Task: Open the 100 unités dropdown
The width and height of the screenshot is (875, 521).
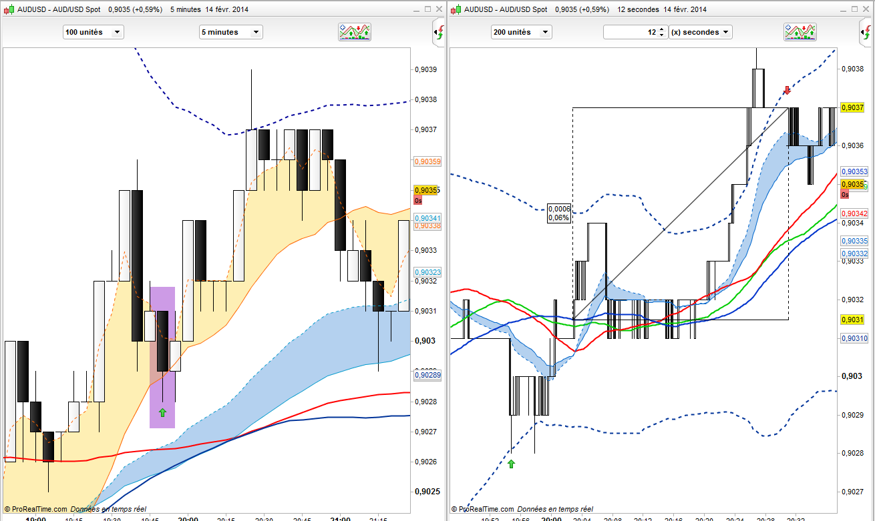Action: coord(94,32)
